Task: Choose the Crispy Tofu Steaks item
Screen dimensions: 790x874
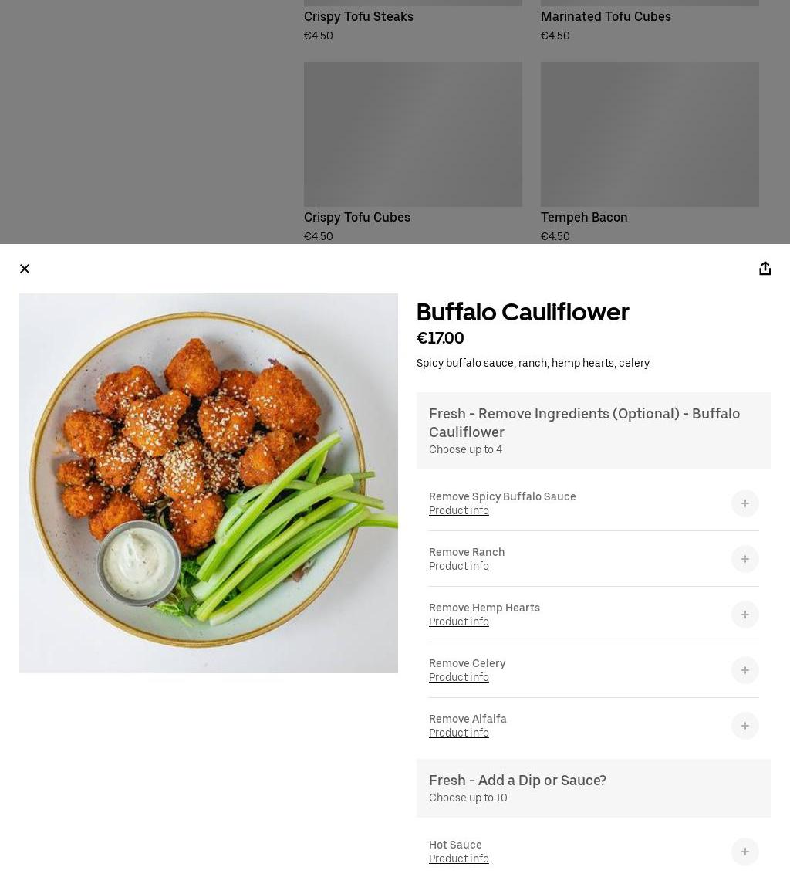Action: (413, 21)
